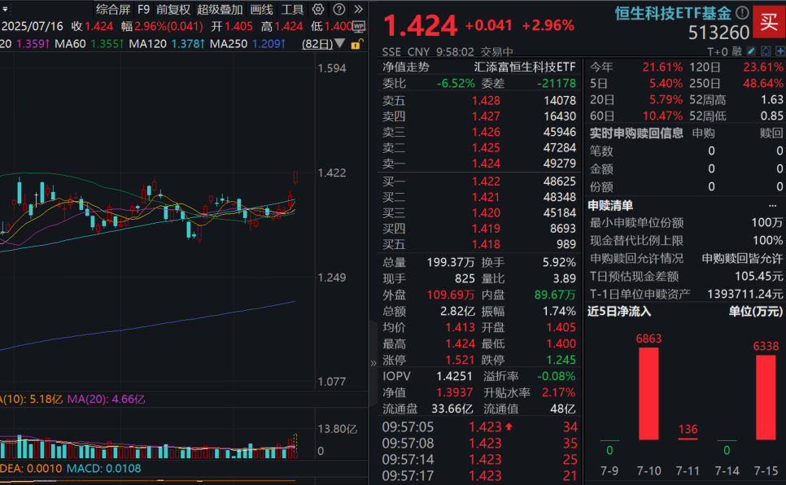
Task: Set a price alert via the bell icon
Action: tap(766, 50)
